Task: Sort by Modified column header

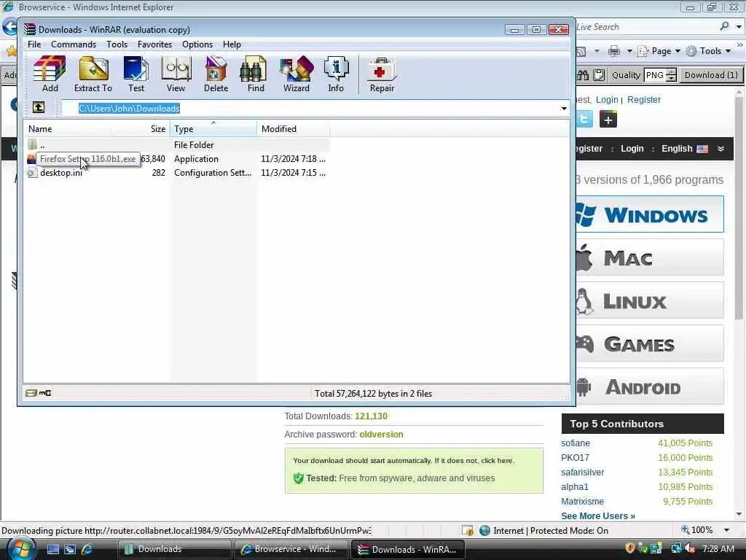Action: point(293,128)
